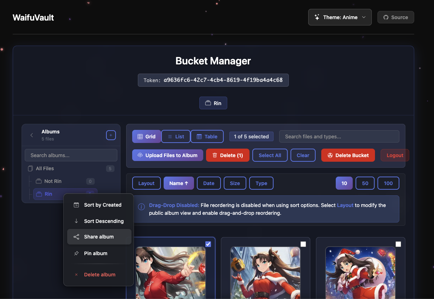Open the third thumbnail with Santa hat
The width and height of the screenshot is (434, 299).
360,272
